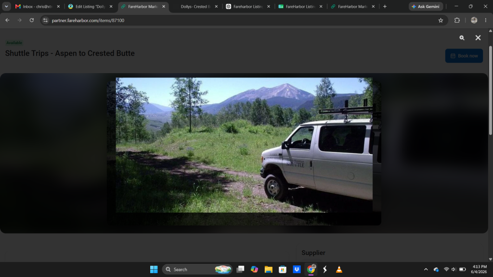
Task: Open Dropbox from the taskbar
Action: pyautogui.click(x=297, y=269)
